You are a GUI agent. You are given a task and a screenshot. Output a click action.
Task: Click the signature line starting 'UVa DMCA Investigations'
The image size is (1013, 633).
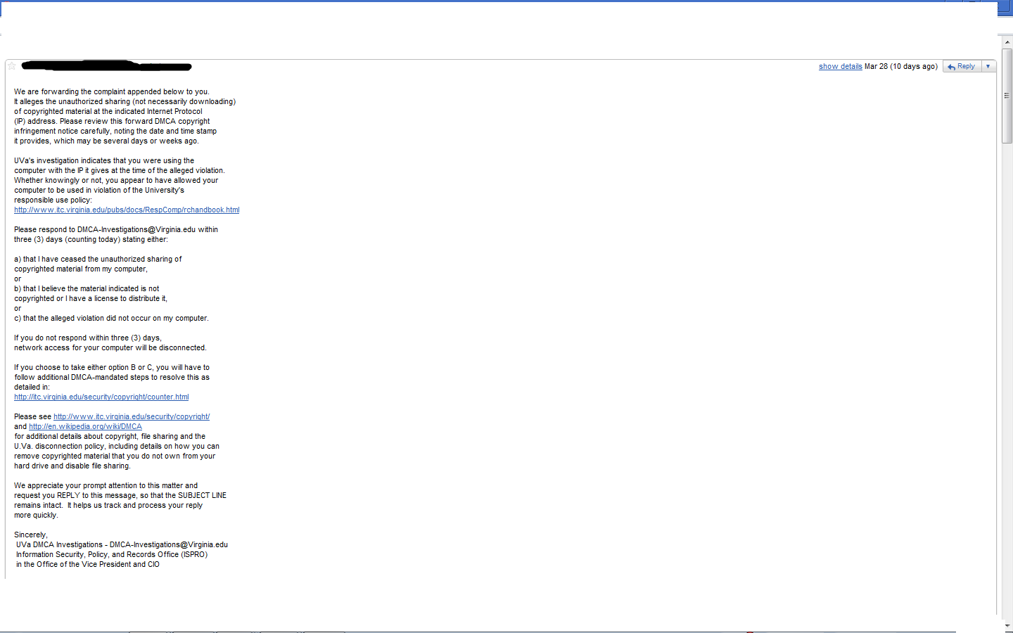[122, 544]
